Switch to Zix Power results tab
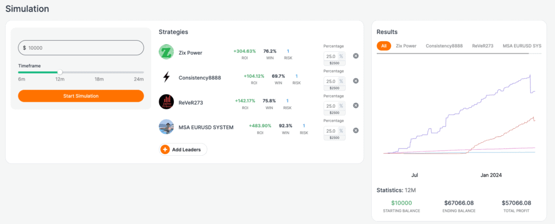The height and width of the screenshot is (224, 555). click(x=406, y=46)
